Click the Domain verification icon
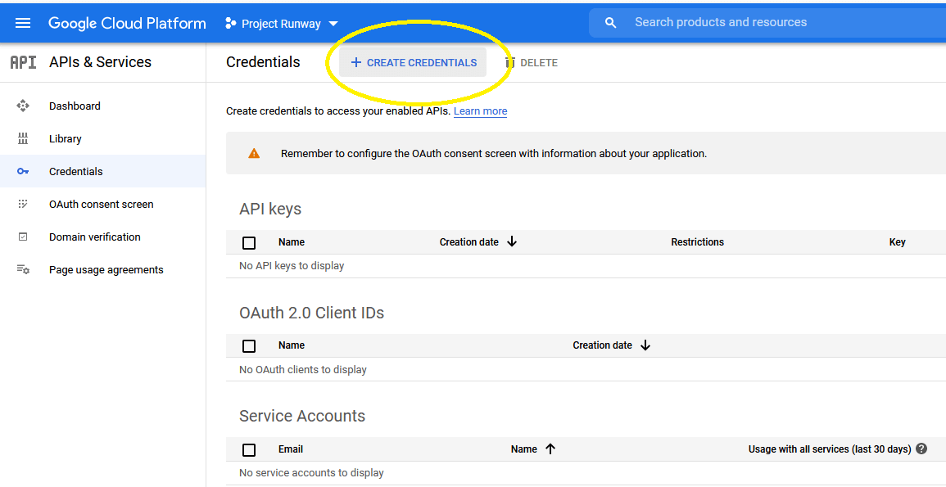 23,237
